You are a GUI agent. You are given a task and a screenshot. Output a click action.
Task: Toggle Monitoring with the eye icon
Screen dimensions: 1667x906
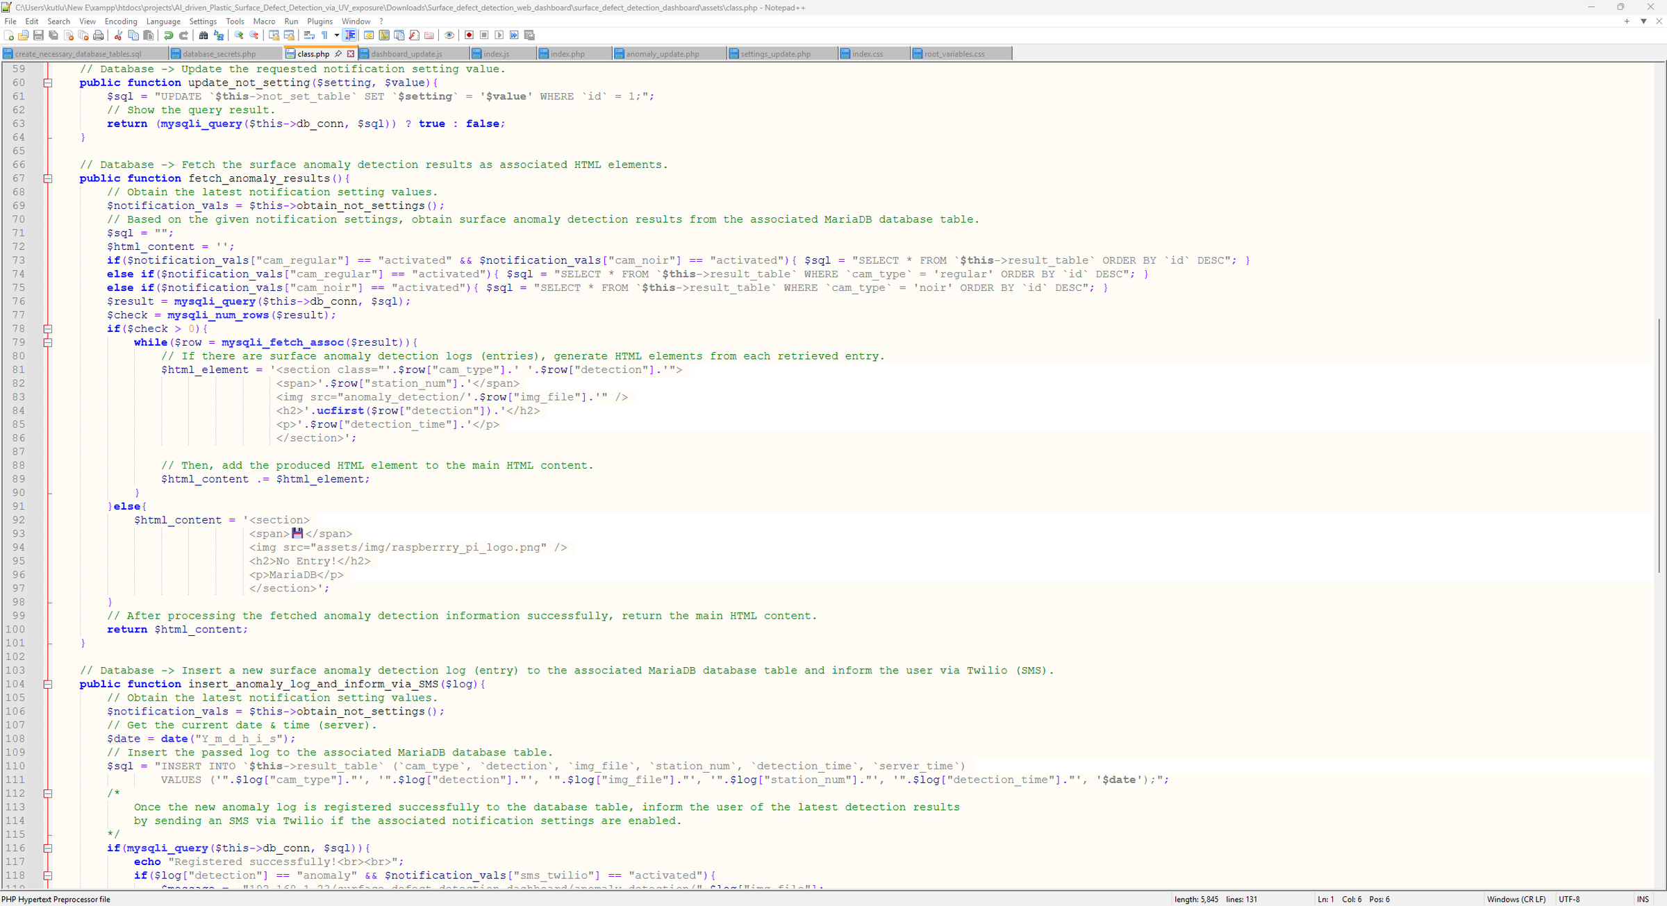pyautogui.click(x=449, y=35)
